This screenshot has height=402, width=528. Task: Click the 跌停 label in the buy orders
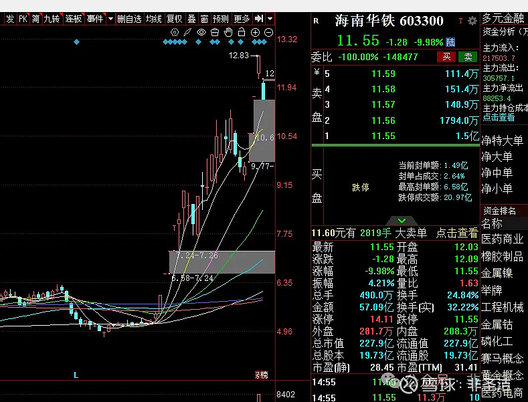click(360, 187)
